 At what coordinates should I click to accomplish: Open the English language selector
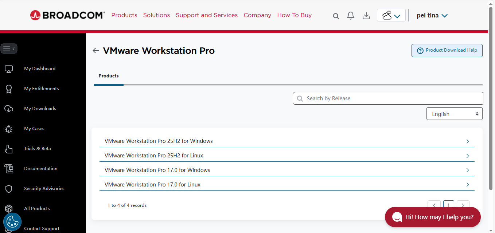coord(454,113)
